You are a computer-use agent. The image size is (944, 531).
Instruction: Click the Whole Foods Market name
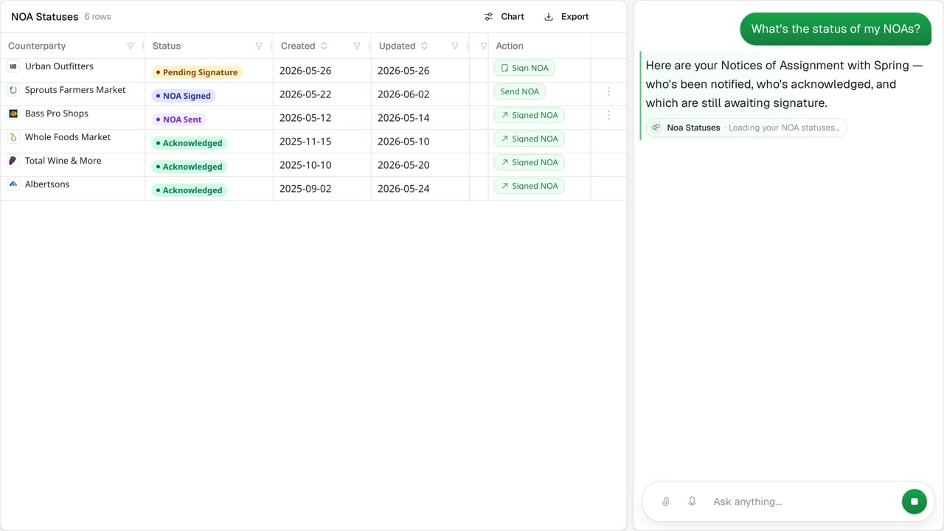(x=68, y=137)
